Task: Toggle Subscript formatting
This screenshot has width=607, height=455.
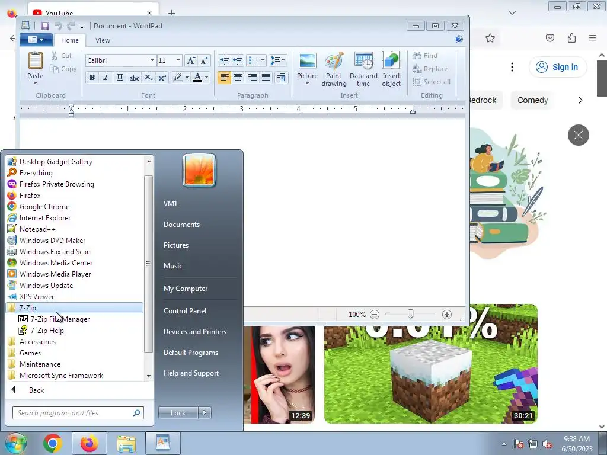Action: coord(148,78)
